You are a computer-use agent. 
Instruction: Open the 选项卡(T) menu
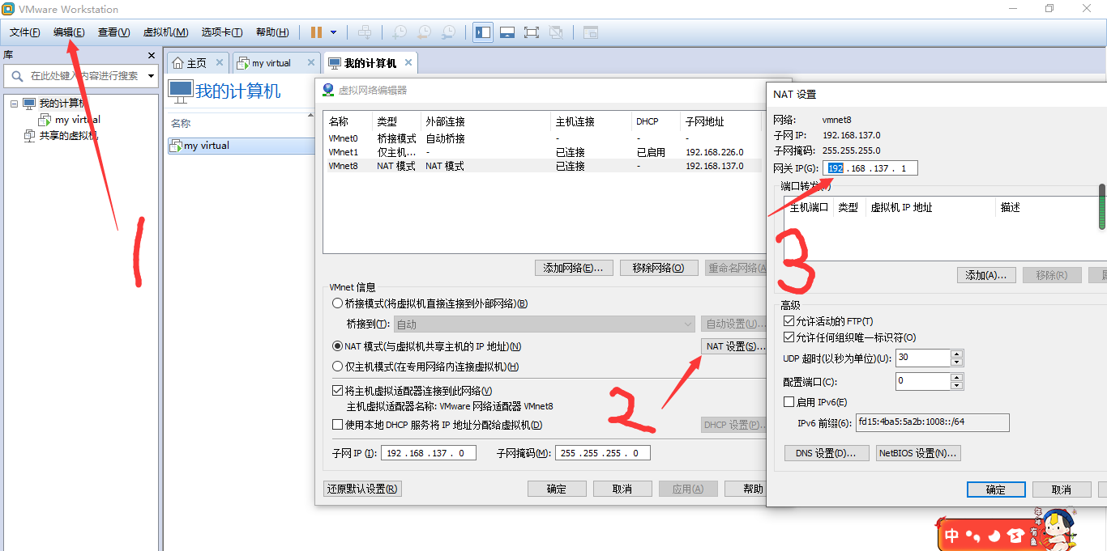[222, 32]
